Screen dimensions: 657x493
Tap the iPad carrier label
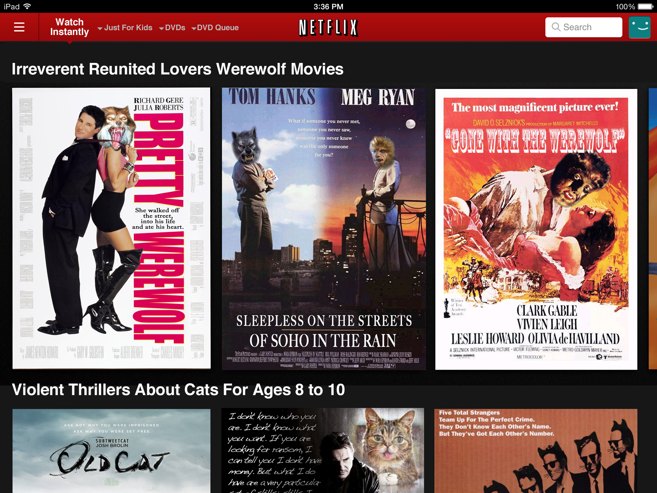click(12, 7)
